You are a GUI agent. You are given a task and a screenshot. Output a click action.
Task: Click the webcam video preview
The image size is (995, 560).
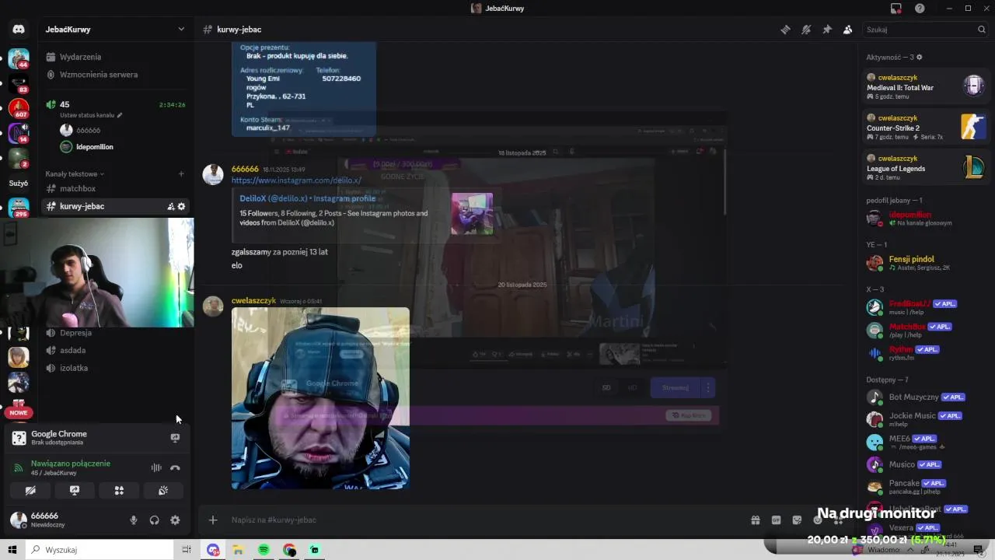pyautogui.click(x=97, y=272)
